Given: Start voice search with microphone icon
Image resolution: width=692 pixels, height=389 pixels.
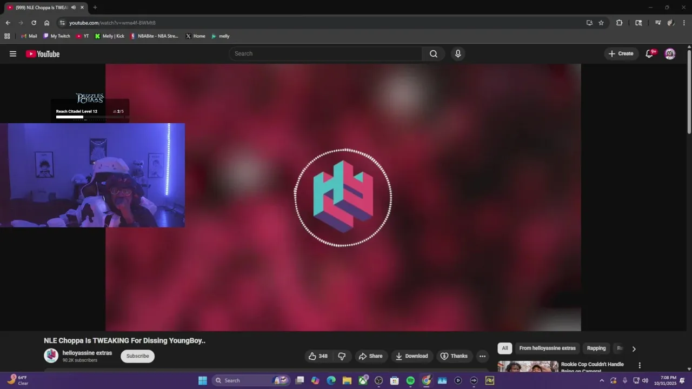Looking at the screenshot, I should coord(458,53).
